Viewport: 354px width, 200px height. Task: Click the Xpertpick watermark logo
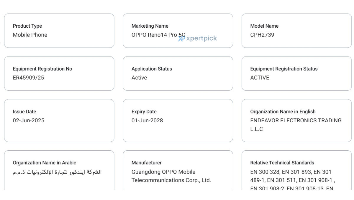click(197, 38)
